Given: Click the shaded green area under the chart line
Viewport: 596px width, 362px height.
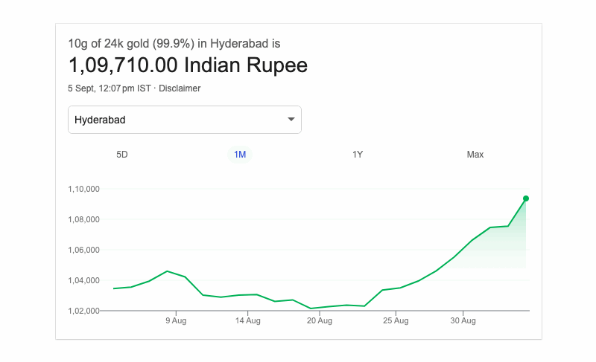Looking at the screenshot, I should [507, 249].
